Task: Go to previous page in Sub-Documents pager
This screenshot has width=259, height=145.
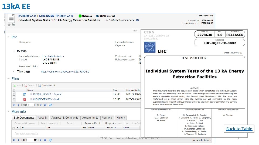Action: point(18,140)
